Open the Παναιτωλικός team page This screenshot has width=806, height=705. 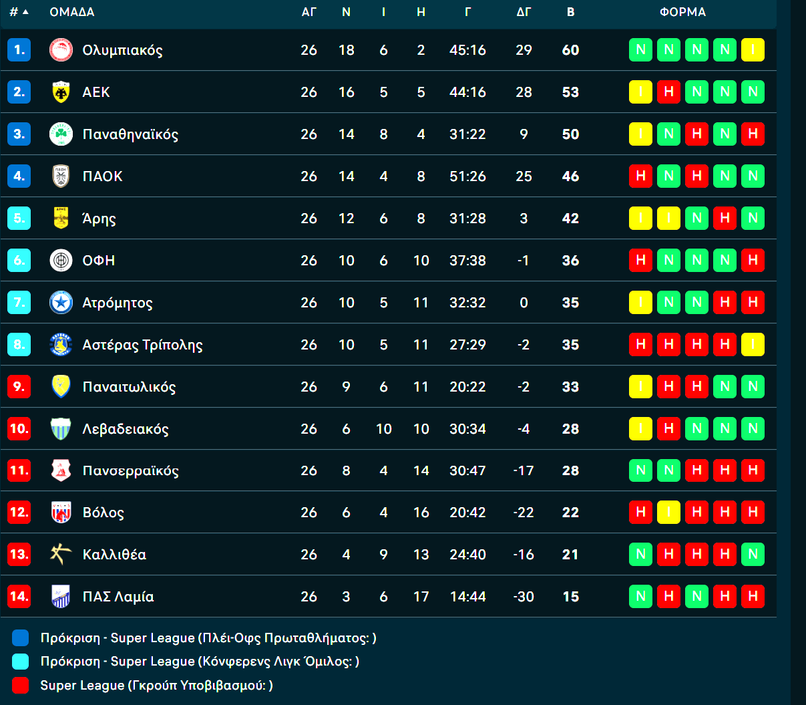tap(129, 387)
